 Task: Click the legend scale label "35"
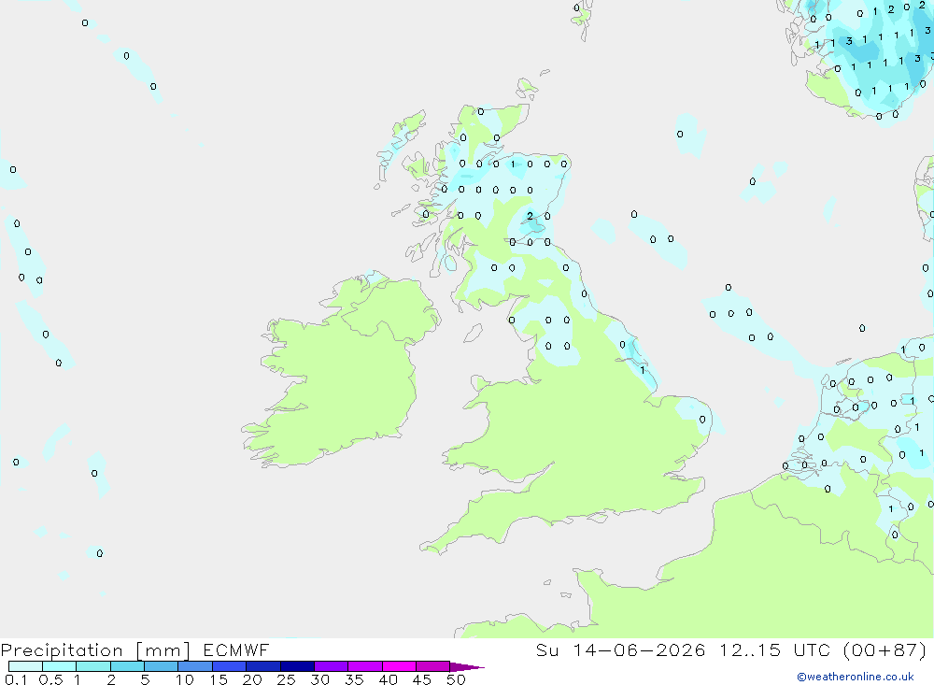tap(354, 679)
